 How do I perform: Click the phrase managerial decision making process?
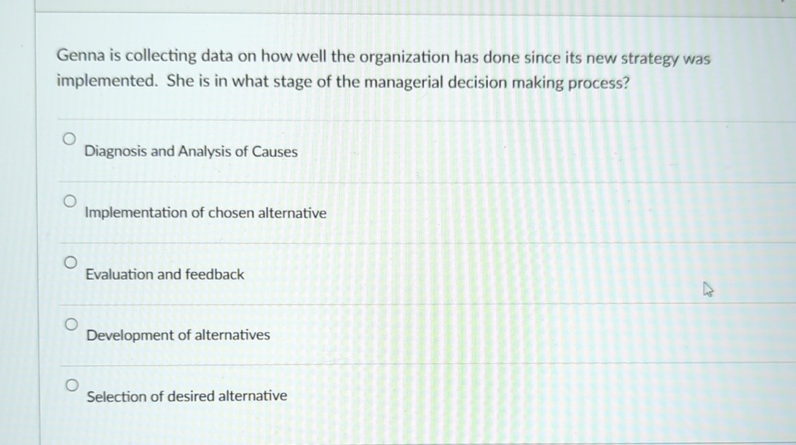pos(495,82)
